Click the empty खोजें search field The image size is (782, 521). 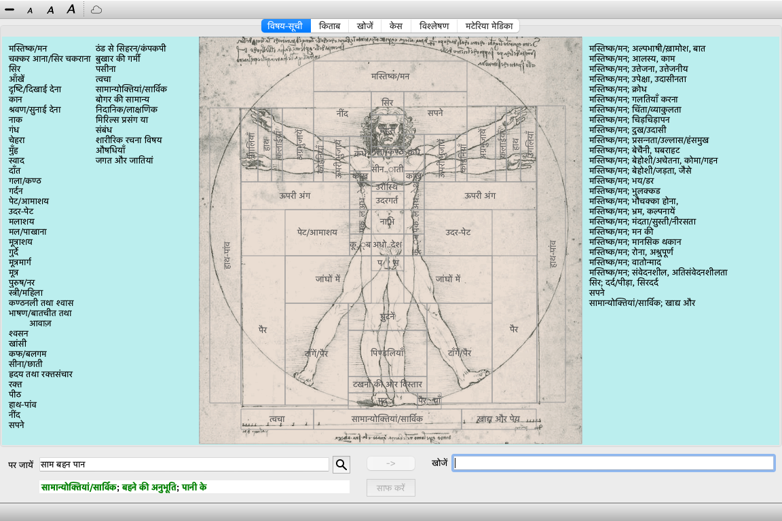[x=611, y=463]
